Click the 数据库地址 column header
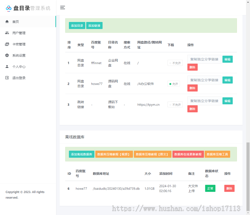The width and height of the screenshot is (250, 215). [x=101, y=174]
